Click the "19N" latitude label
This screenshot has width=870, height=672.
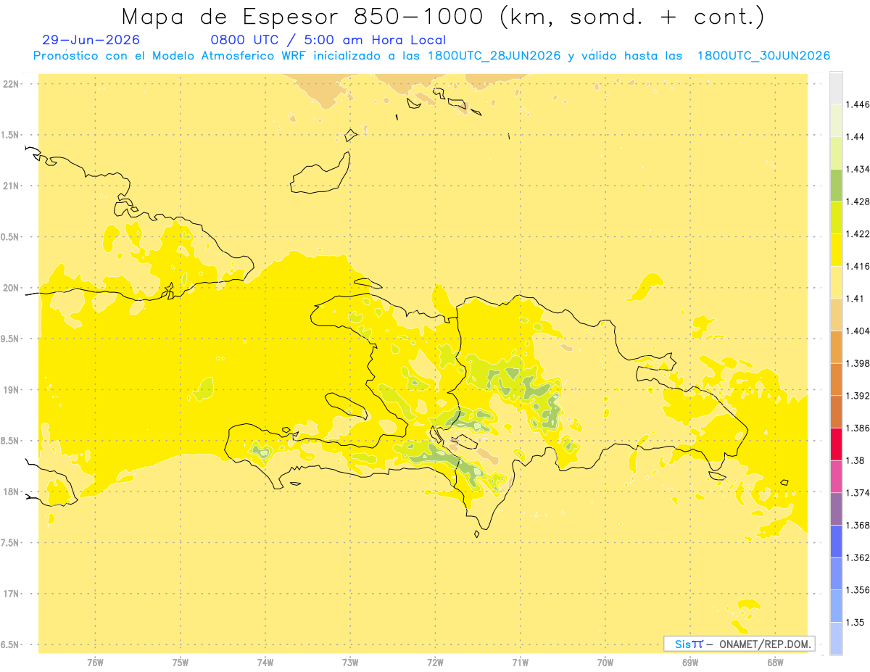point(12,390)
